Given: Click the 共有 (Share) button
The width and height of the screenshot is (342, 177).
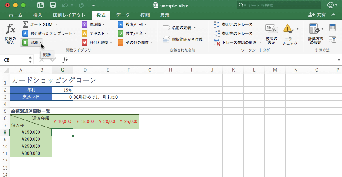Looking at the screenshot, I should [x=320, y=15].
